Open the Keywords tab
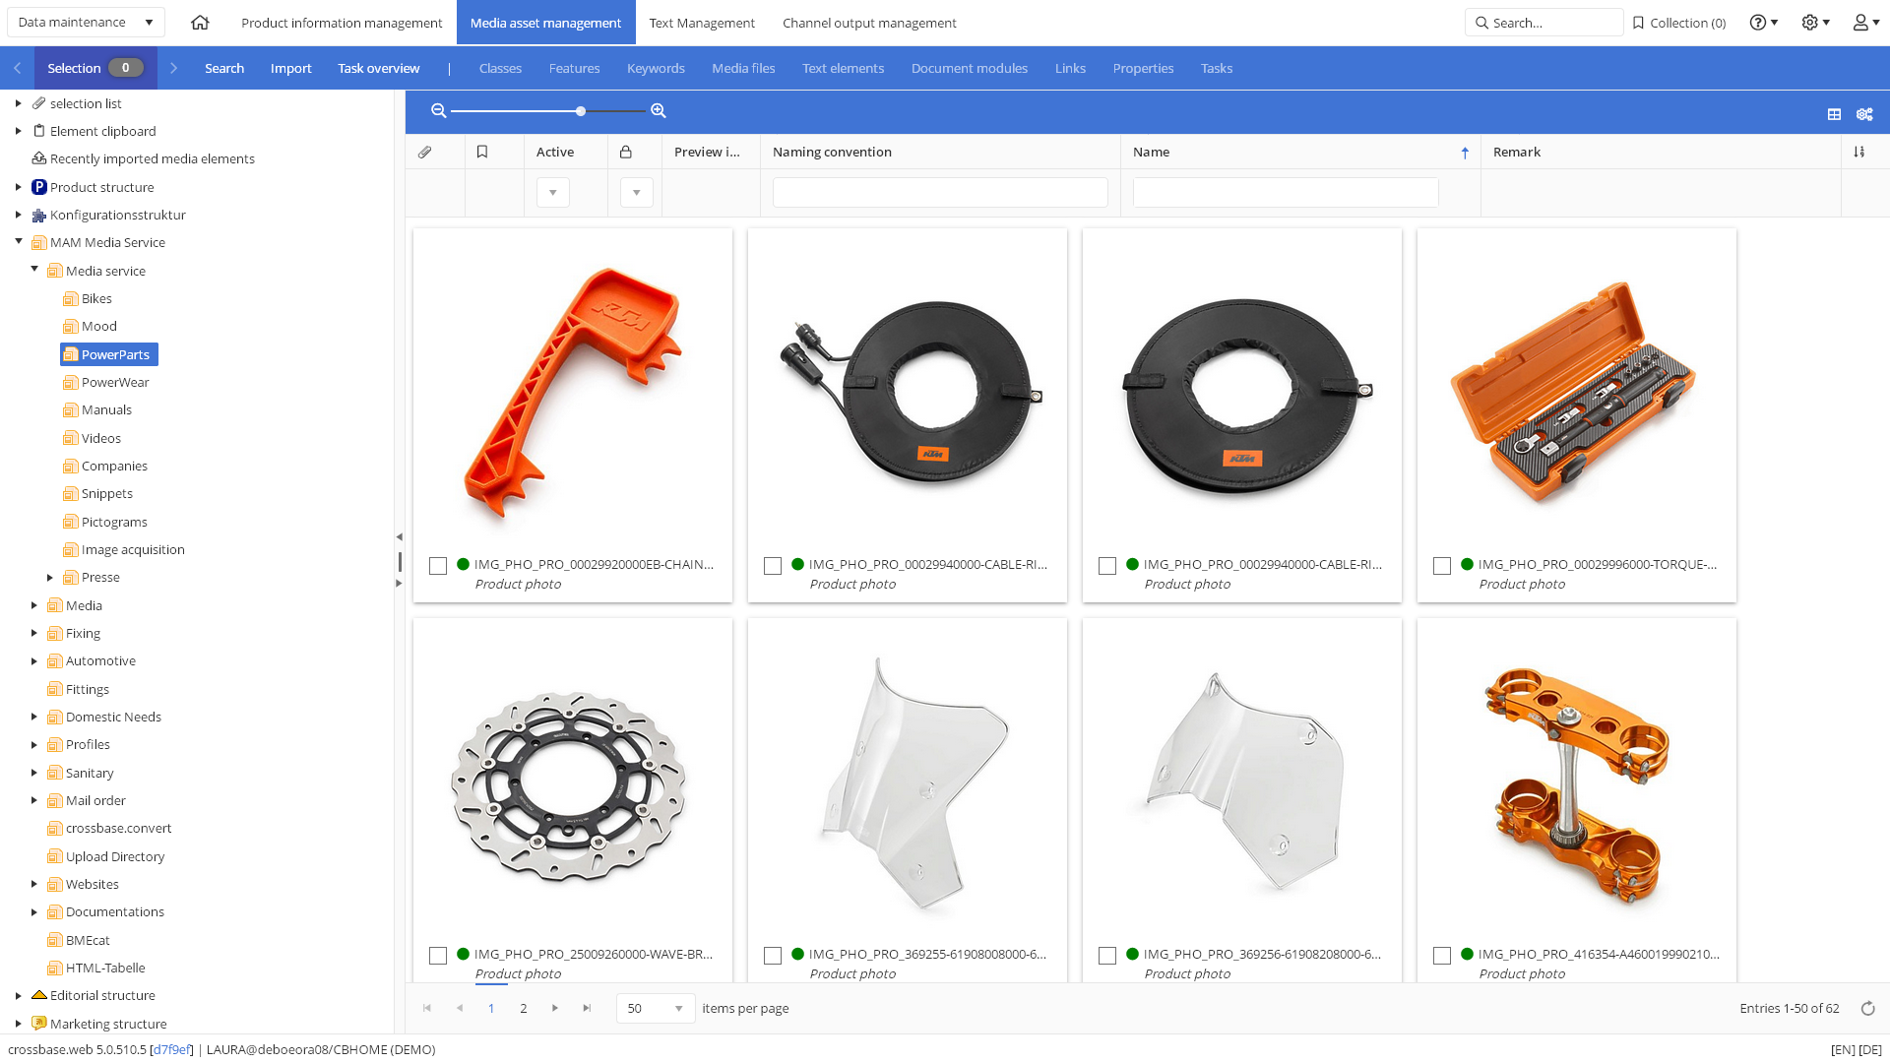Image resolution: width=1890 pixels, height=1063 pixels. click(656, 68)
